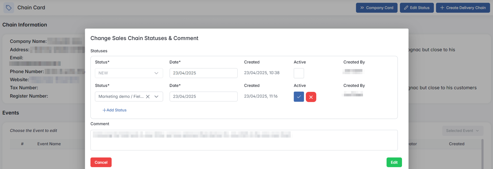493x169 pixels.
Task: Open the Selected Event dropdown
Action: coord(462,131)
